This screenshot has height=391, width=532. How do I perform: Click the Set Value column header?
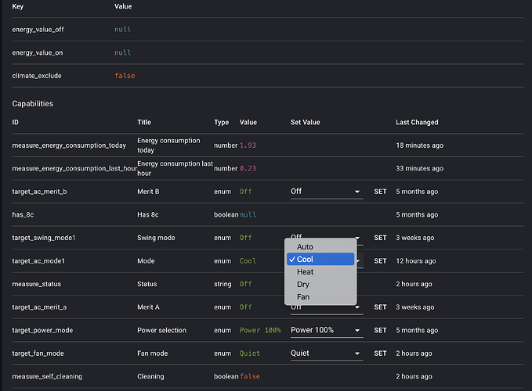pos(305,123)
